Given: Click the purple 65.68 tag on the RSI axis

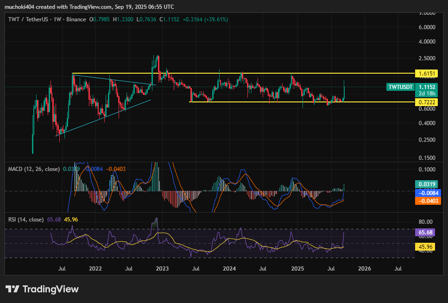Looking at the screenshot, I should click(x=425, y=233).
